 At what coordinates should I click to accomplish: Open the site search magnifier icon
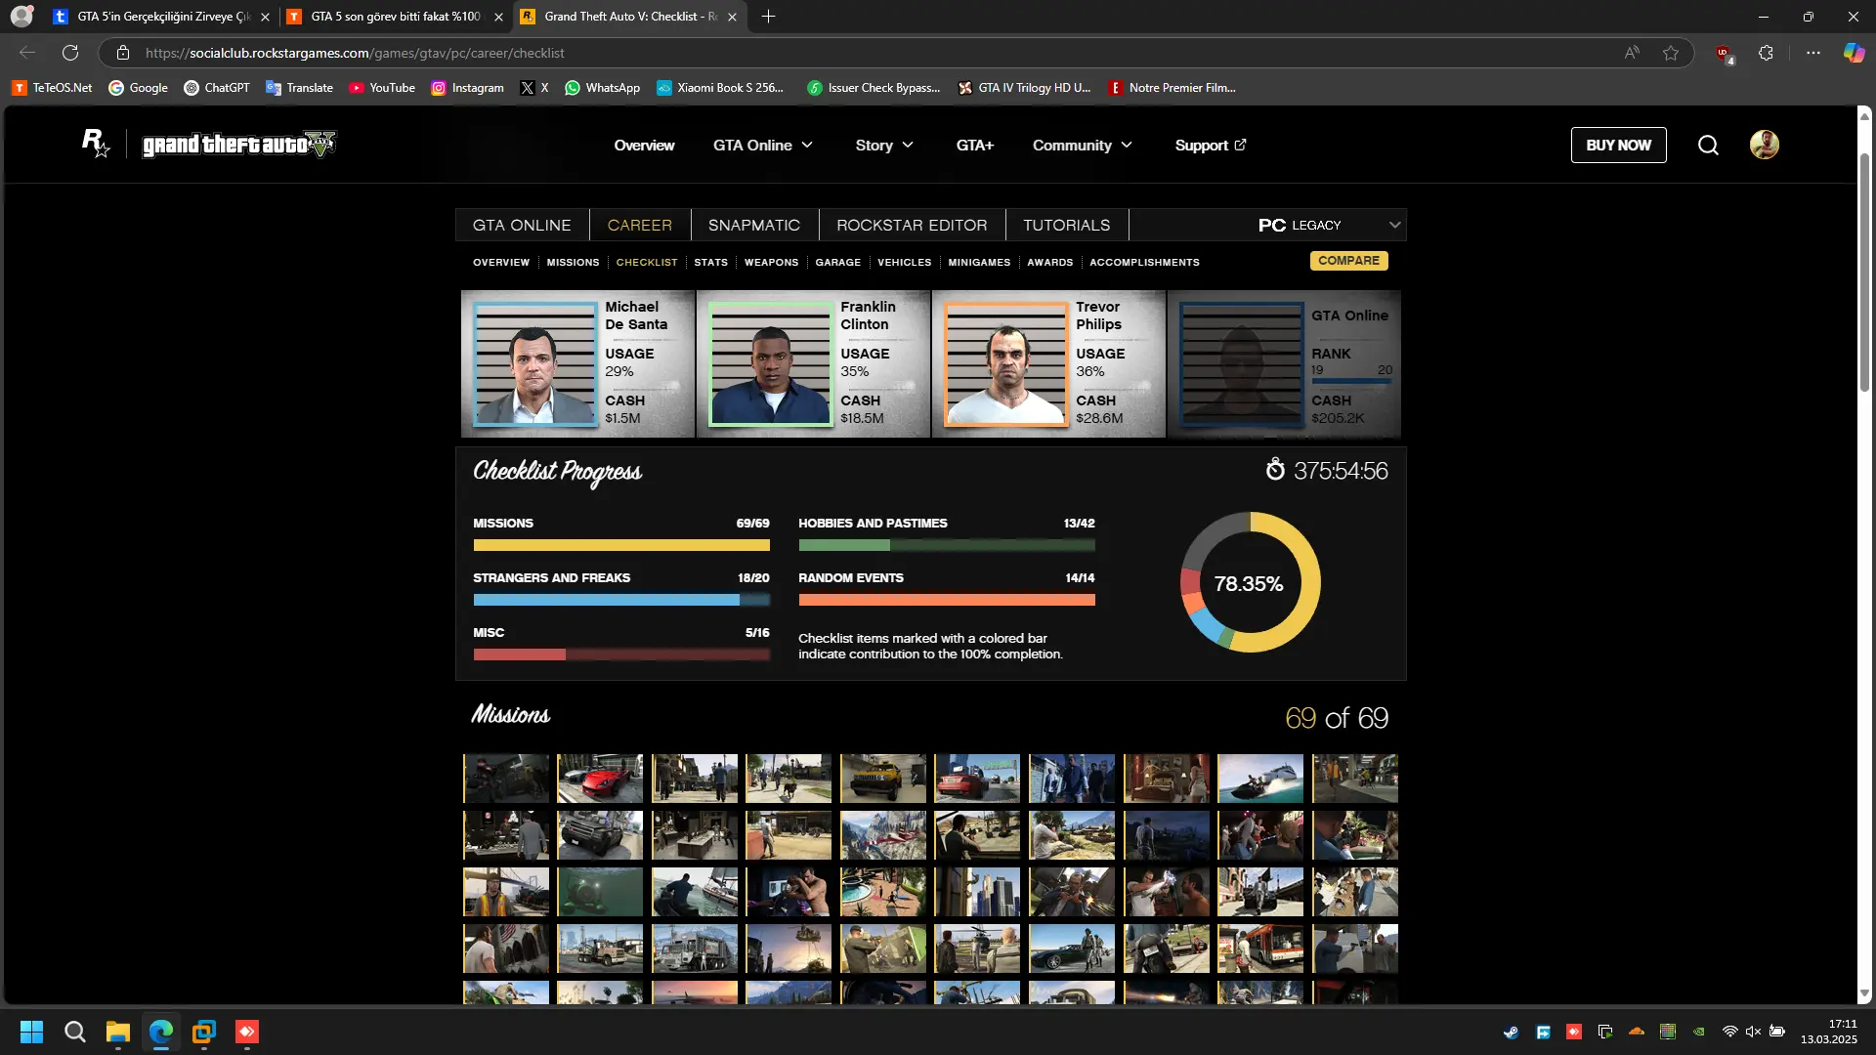[x=1708, y=146]
